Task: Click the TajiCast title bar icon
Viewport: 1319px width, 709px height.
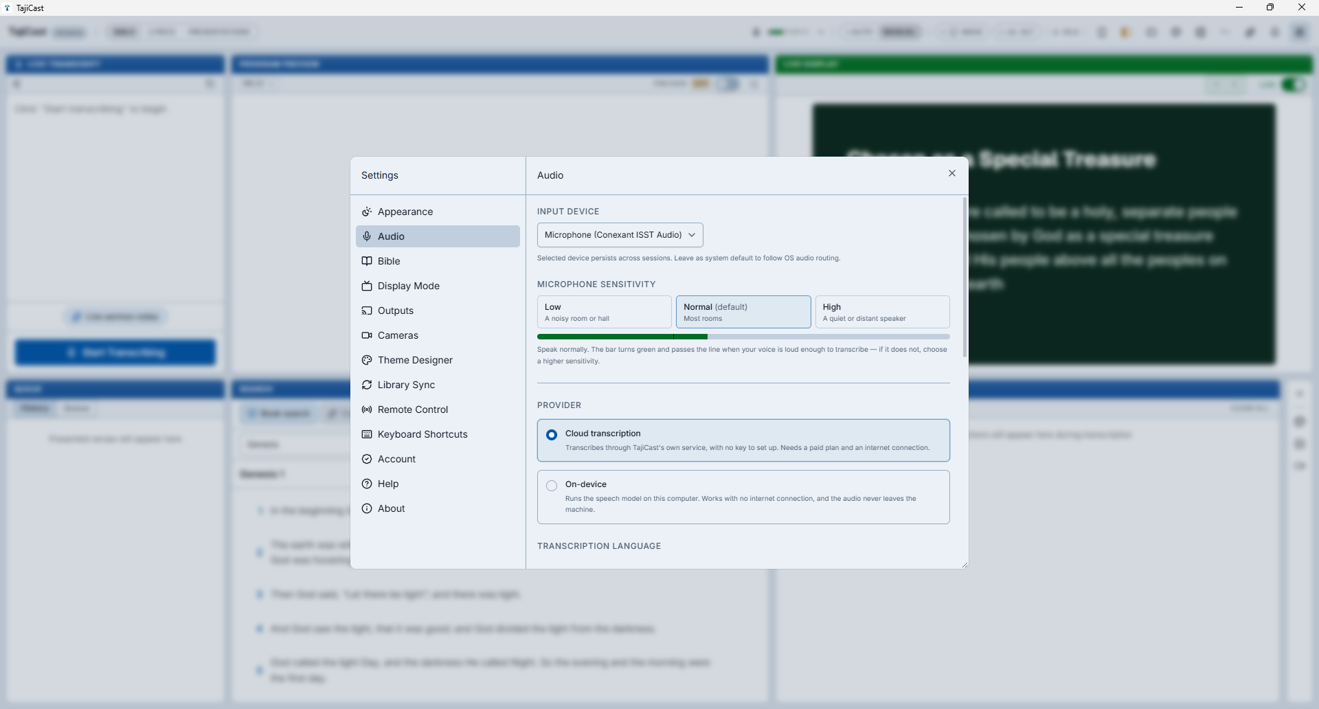Action: (7, 8)
